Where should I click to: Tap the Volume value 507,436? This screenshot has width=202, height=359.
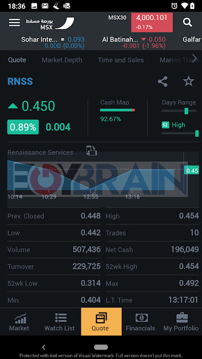86,250
